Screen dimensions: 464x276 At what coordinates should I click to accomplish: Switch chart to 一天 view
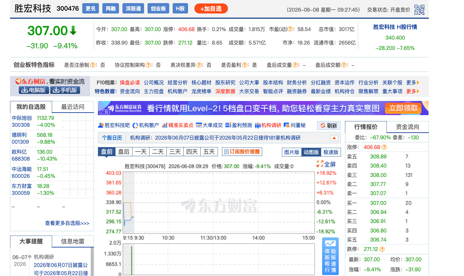click(141, 152)
